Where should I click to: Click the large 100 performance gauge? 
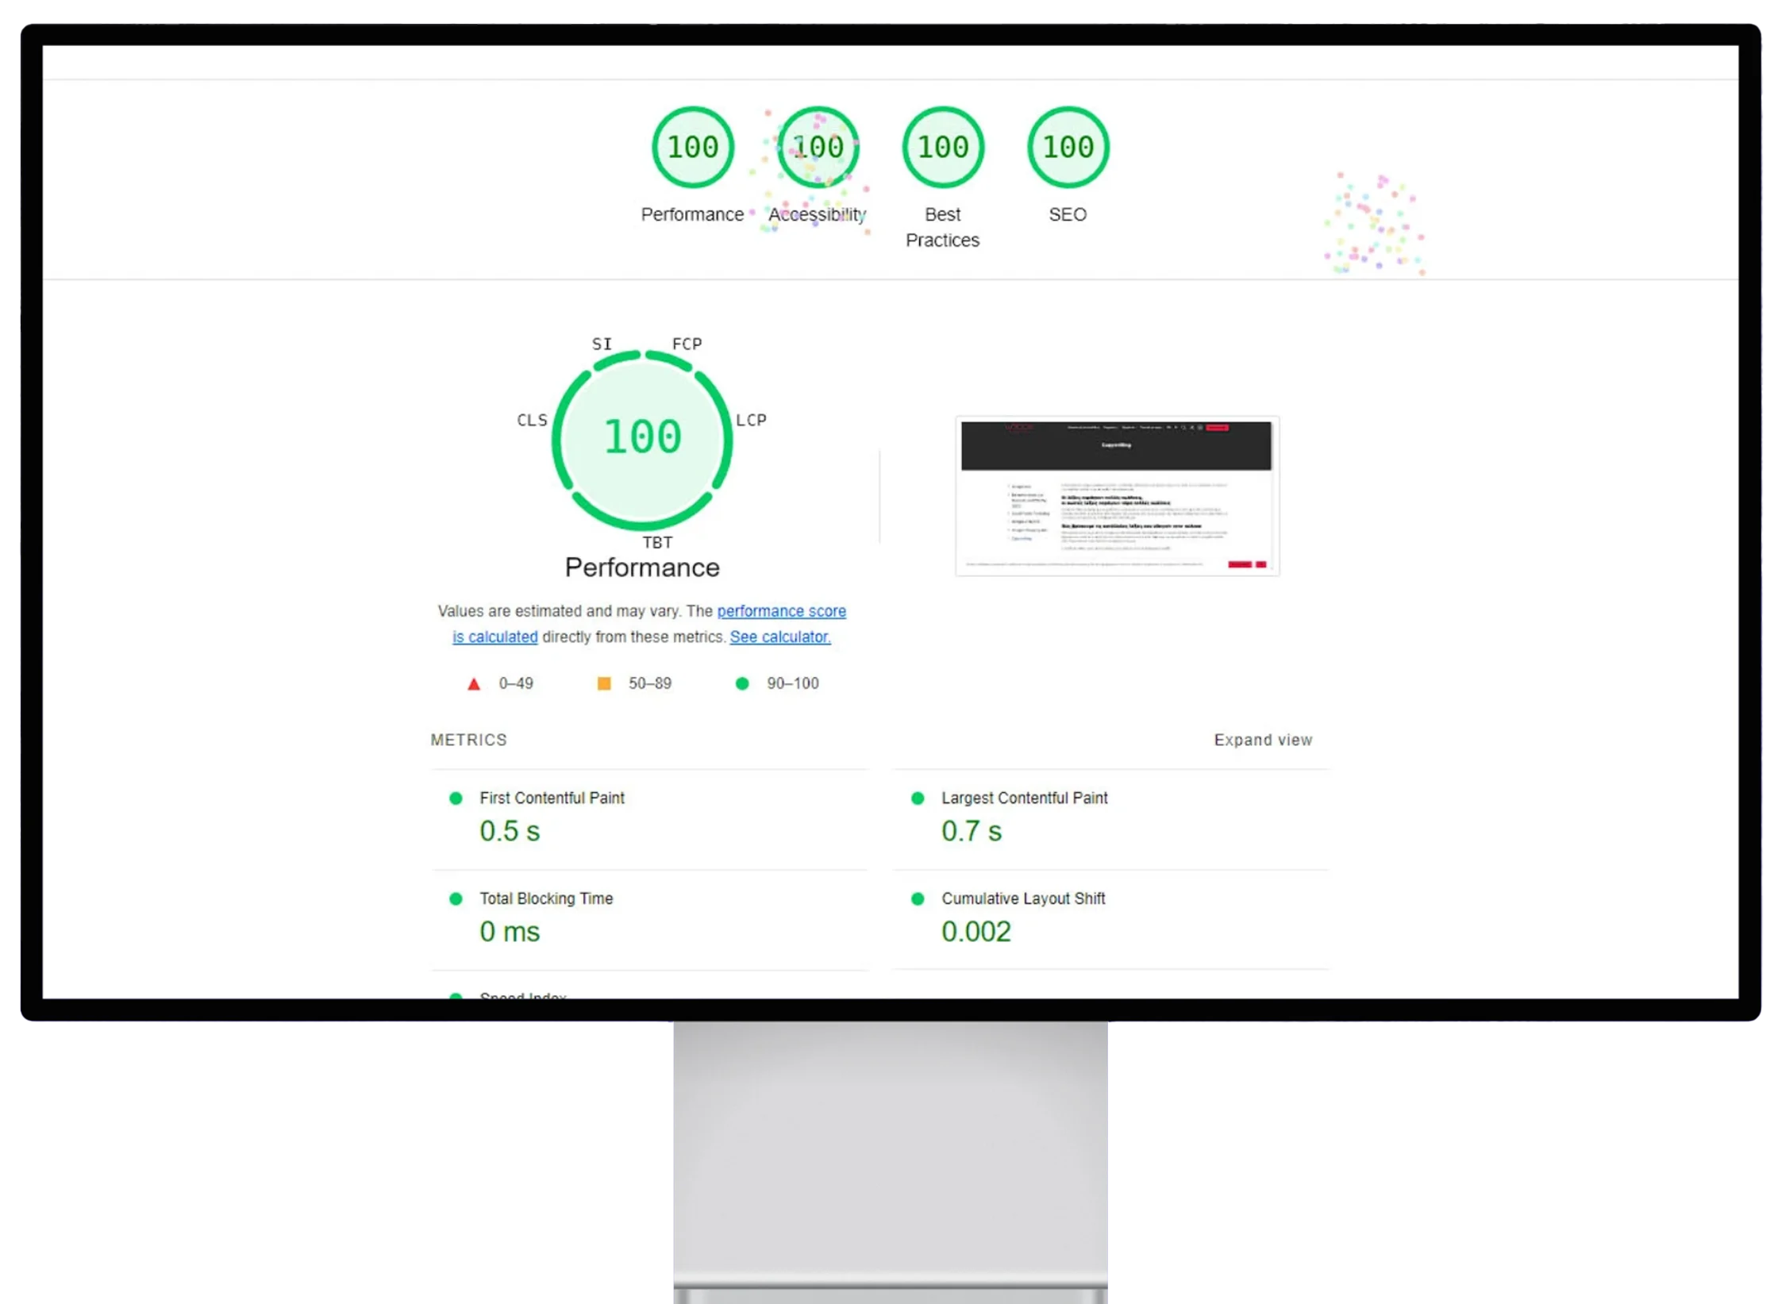[642, 438]
